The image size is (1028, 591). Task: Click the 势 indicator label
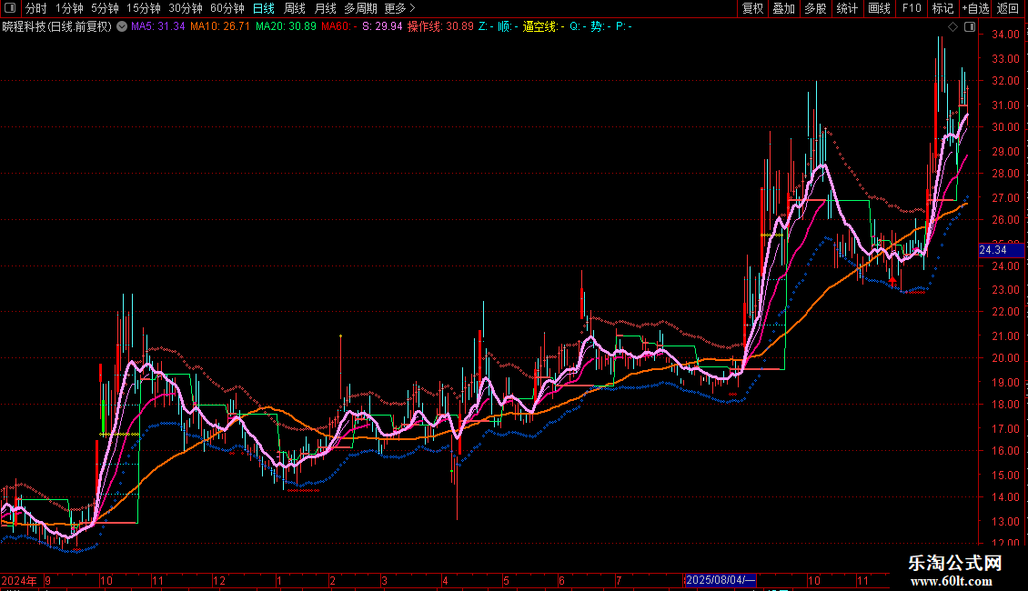[600, 27]
